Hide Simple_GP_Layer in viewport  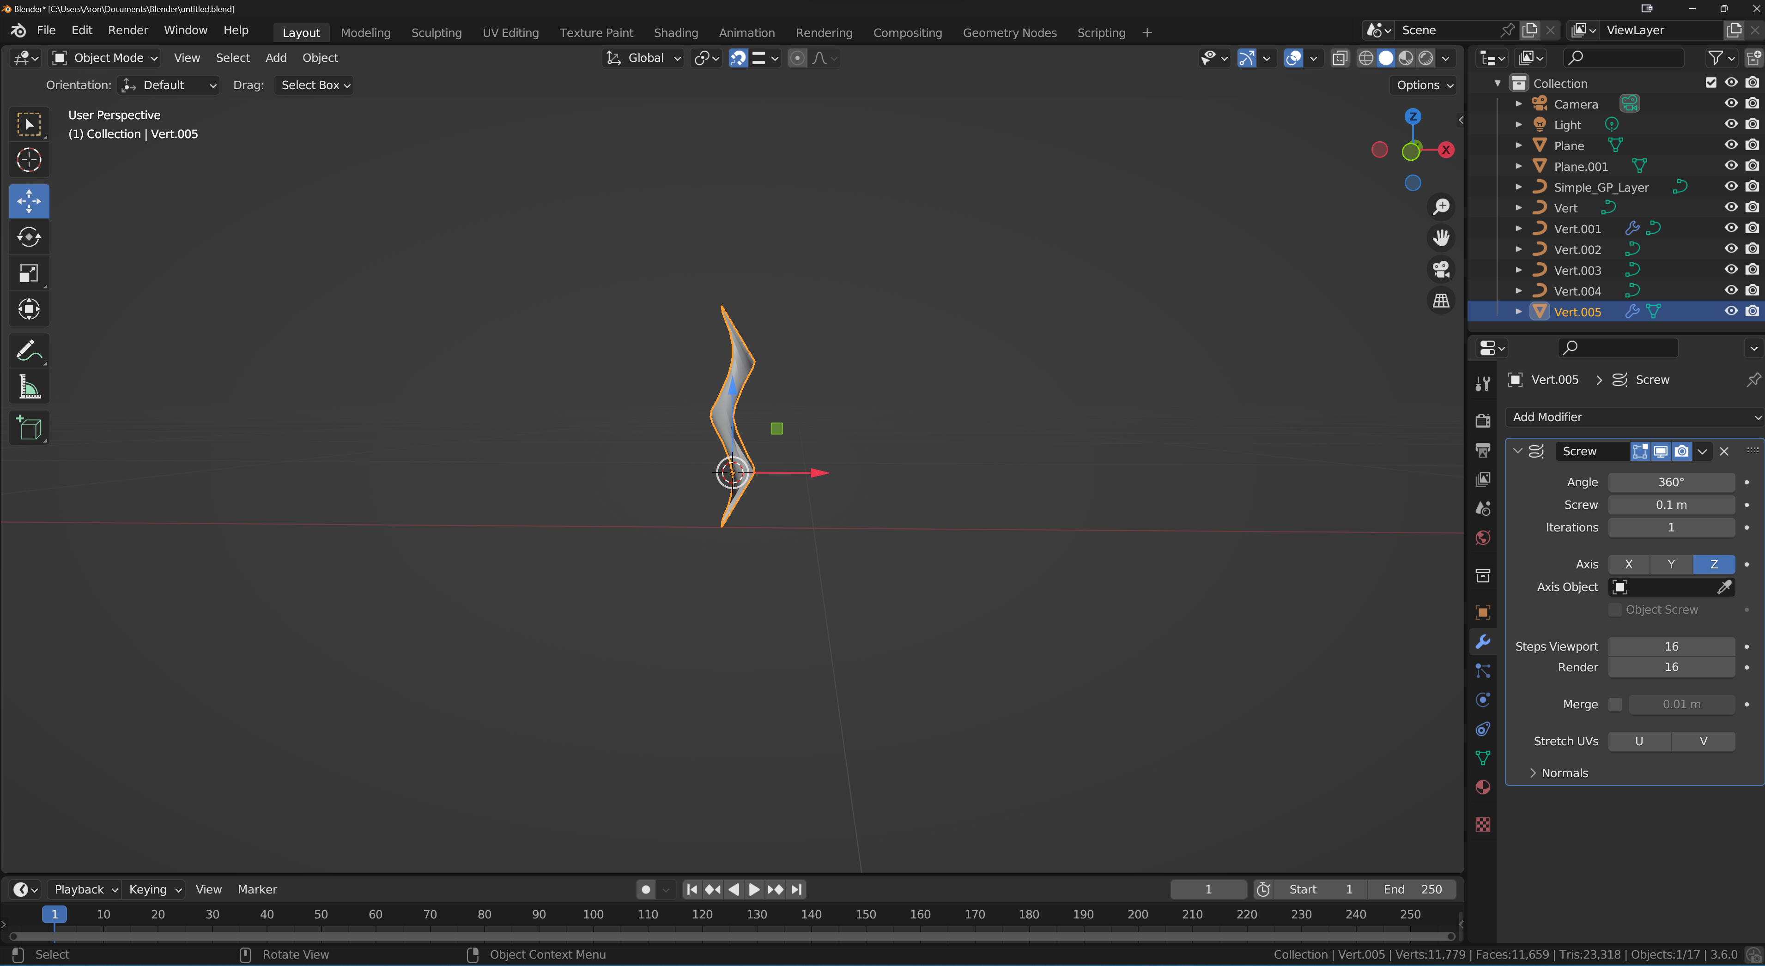click(x=1731, y=187)
